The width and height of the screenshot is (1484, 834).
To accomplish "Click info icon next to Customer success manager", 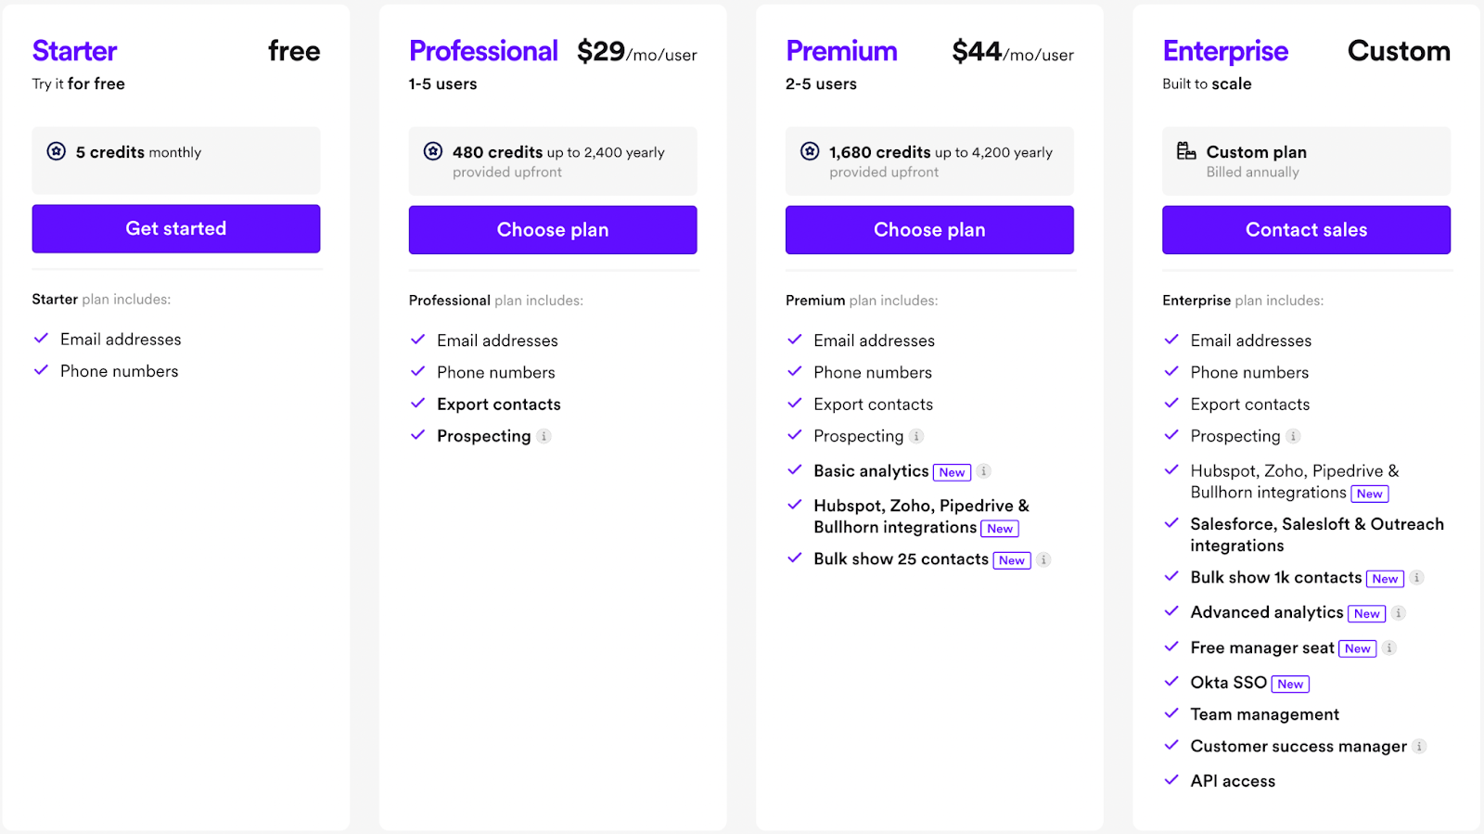I will click(x=1419, y=747).
